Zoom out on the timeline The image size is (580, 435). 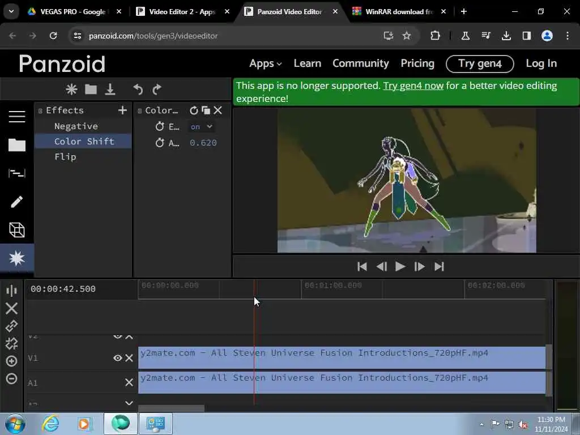11,378
